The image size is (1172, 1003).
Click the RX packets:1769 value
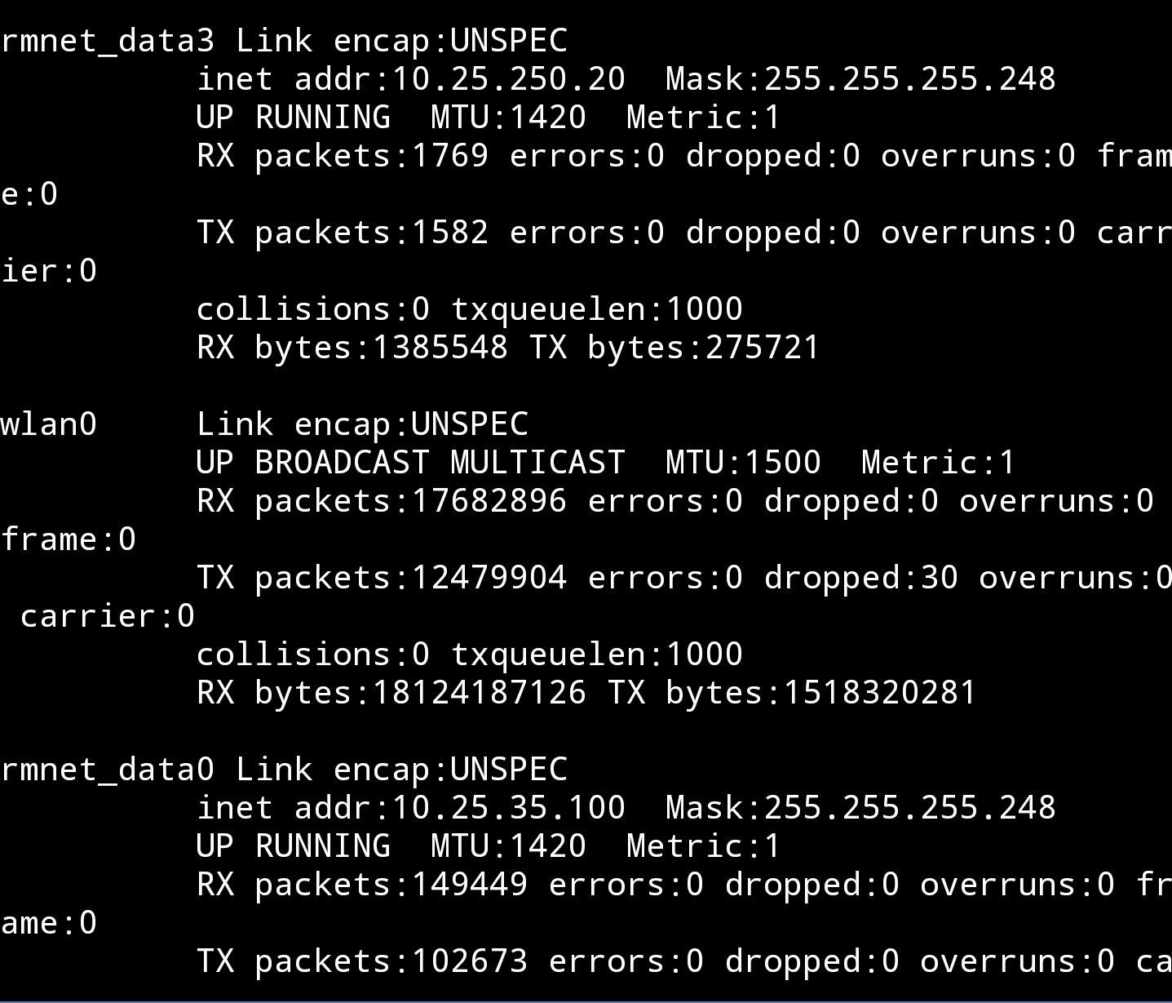pyautogui.click(x=343, y=156)
